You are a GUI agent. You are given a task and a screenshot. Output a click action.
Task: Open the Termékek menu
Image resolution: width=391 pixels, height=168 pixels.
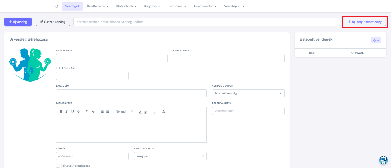(177, 6)
